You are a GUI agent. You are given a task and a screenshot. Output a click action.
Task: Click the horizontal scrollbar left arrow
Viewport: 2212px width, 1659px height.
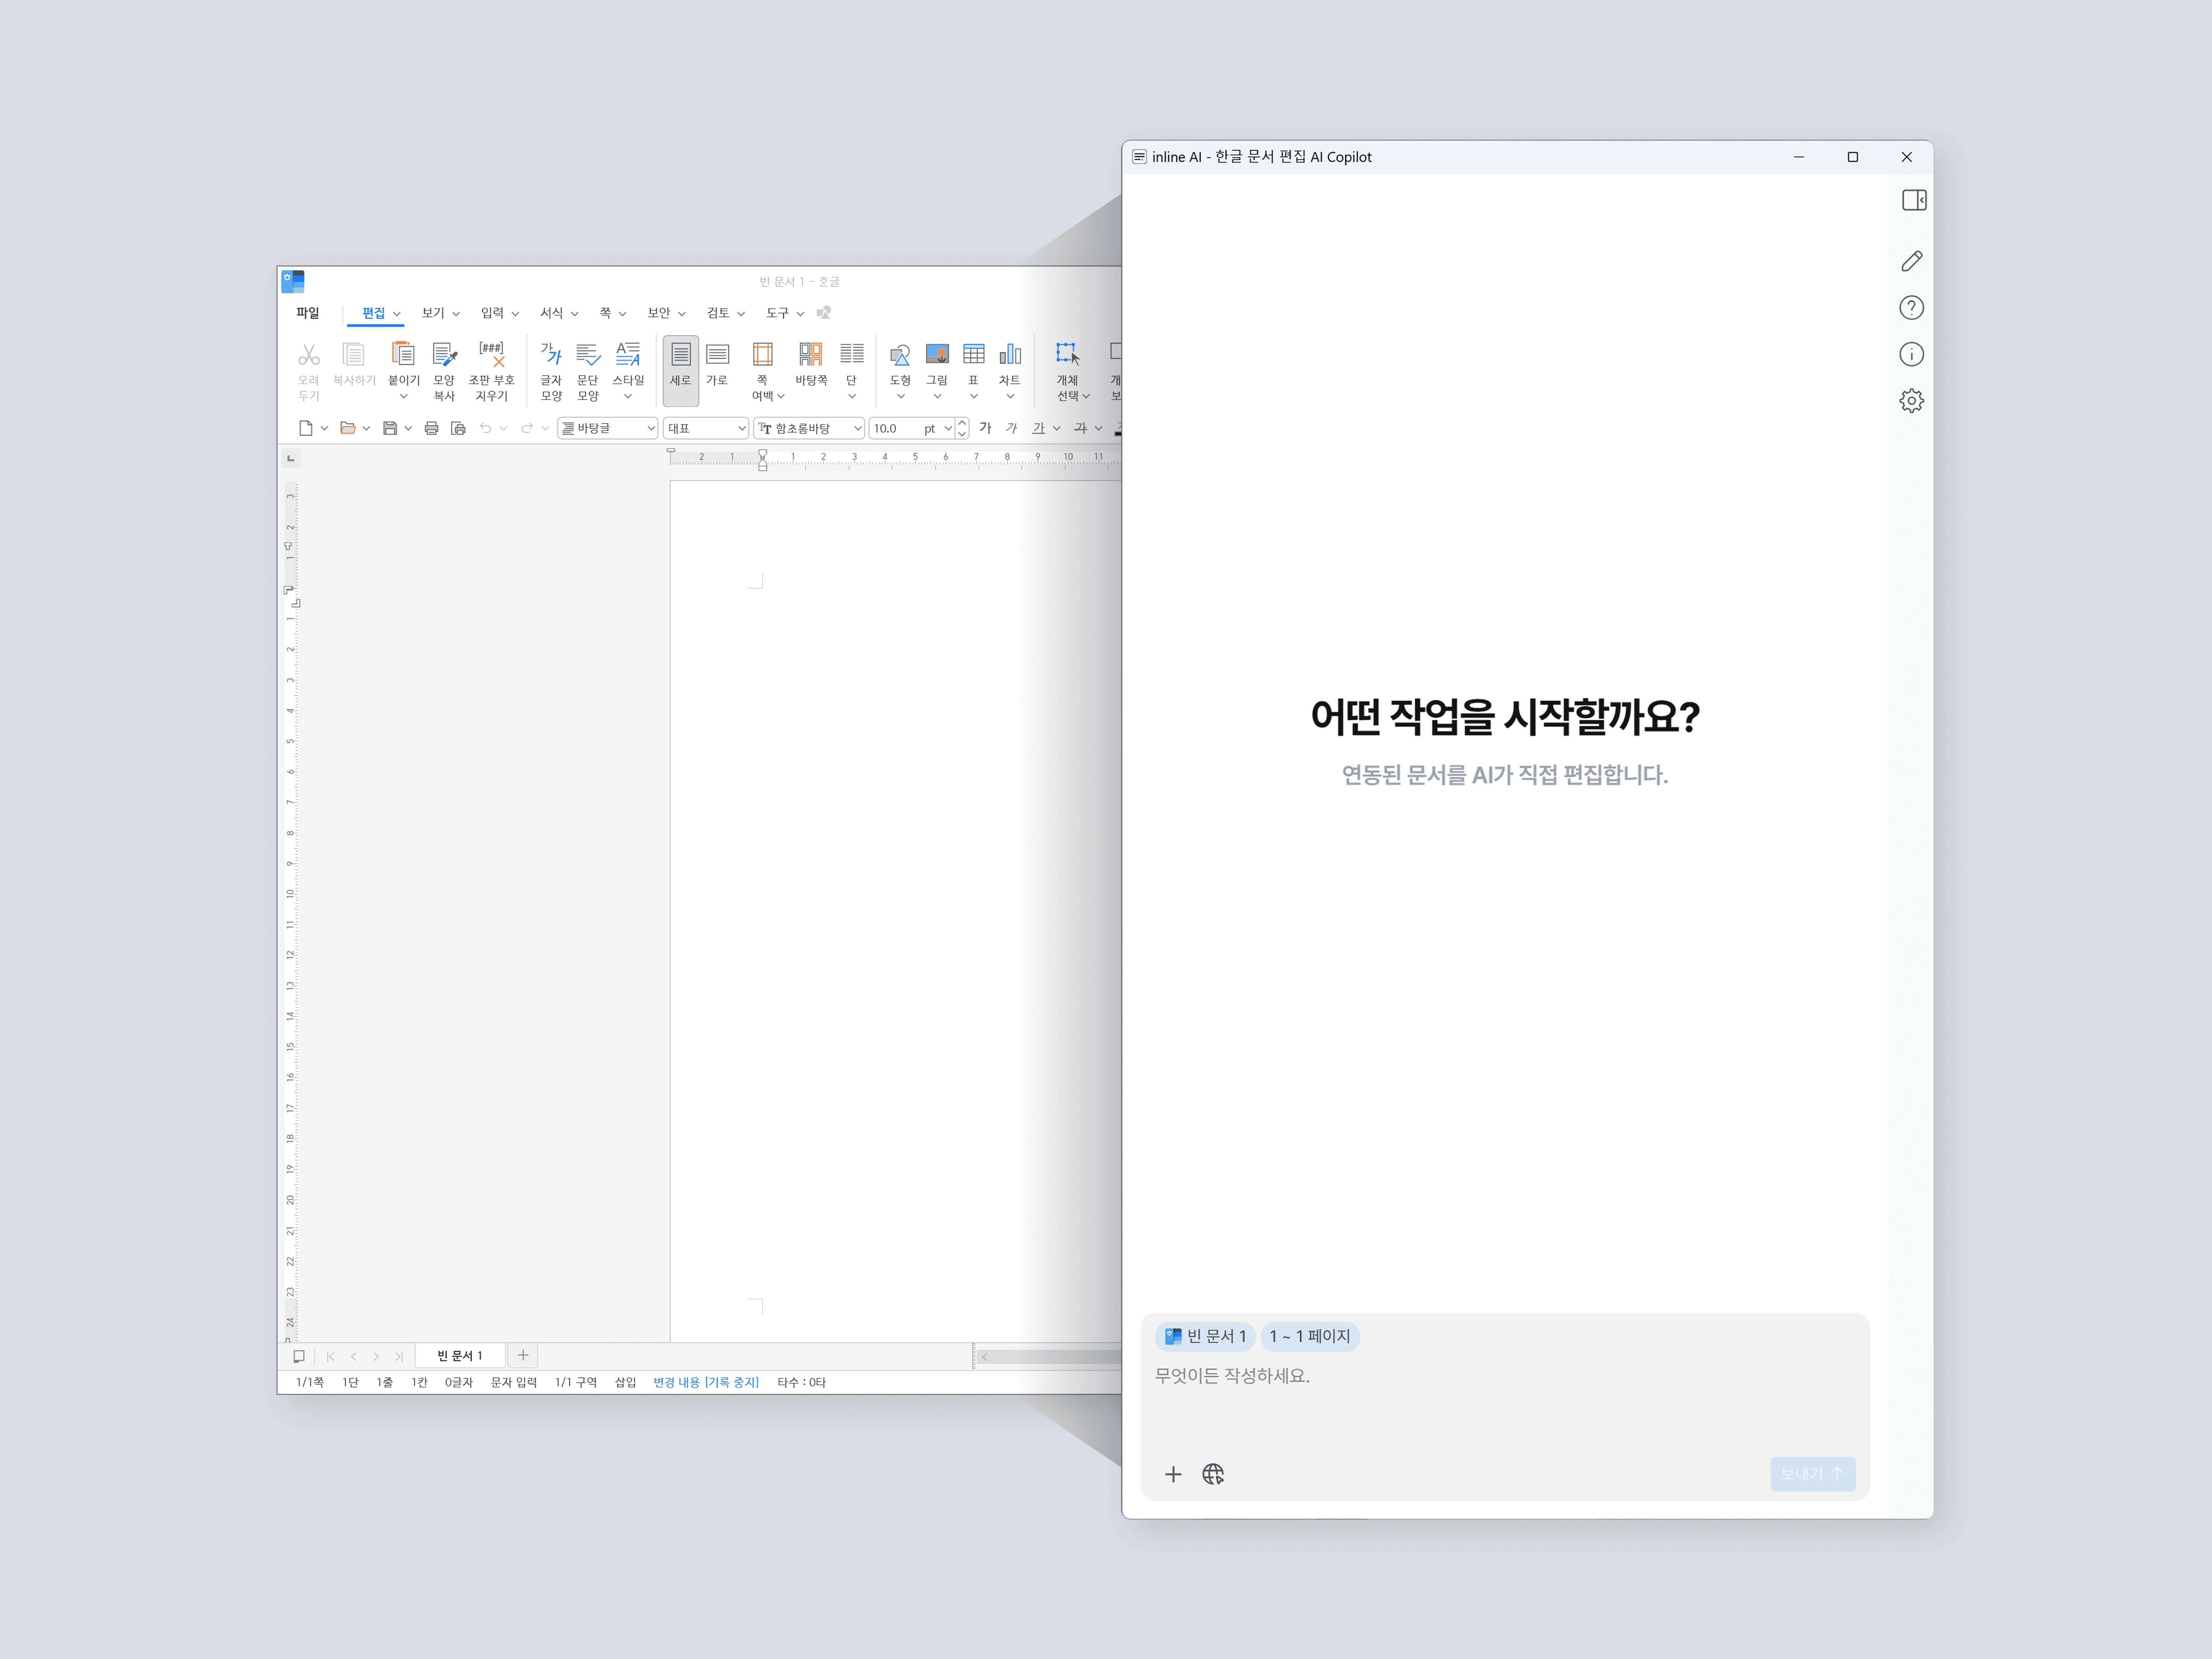pos(985,1357)
